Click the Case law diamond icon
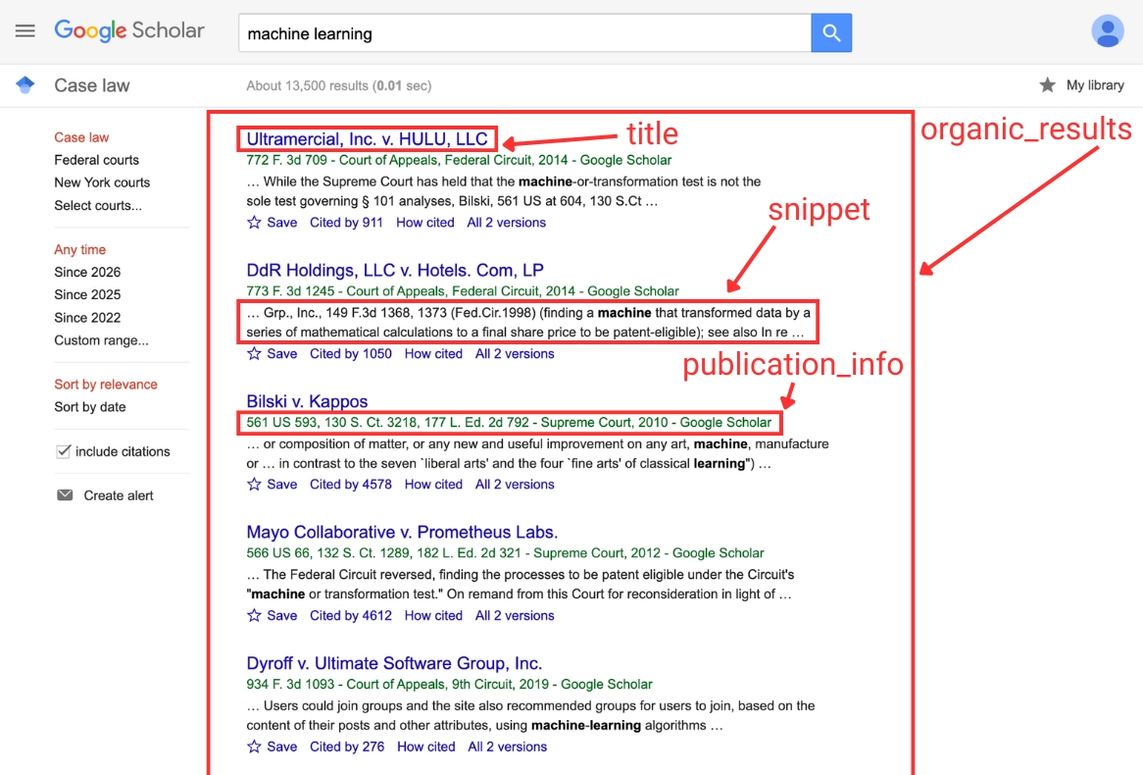 (x=25, y=84)
